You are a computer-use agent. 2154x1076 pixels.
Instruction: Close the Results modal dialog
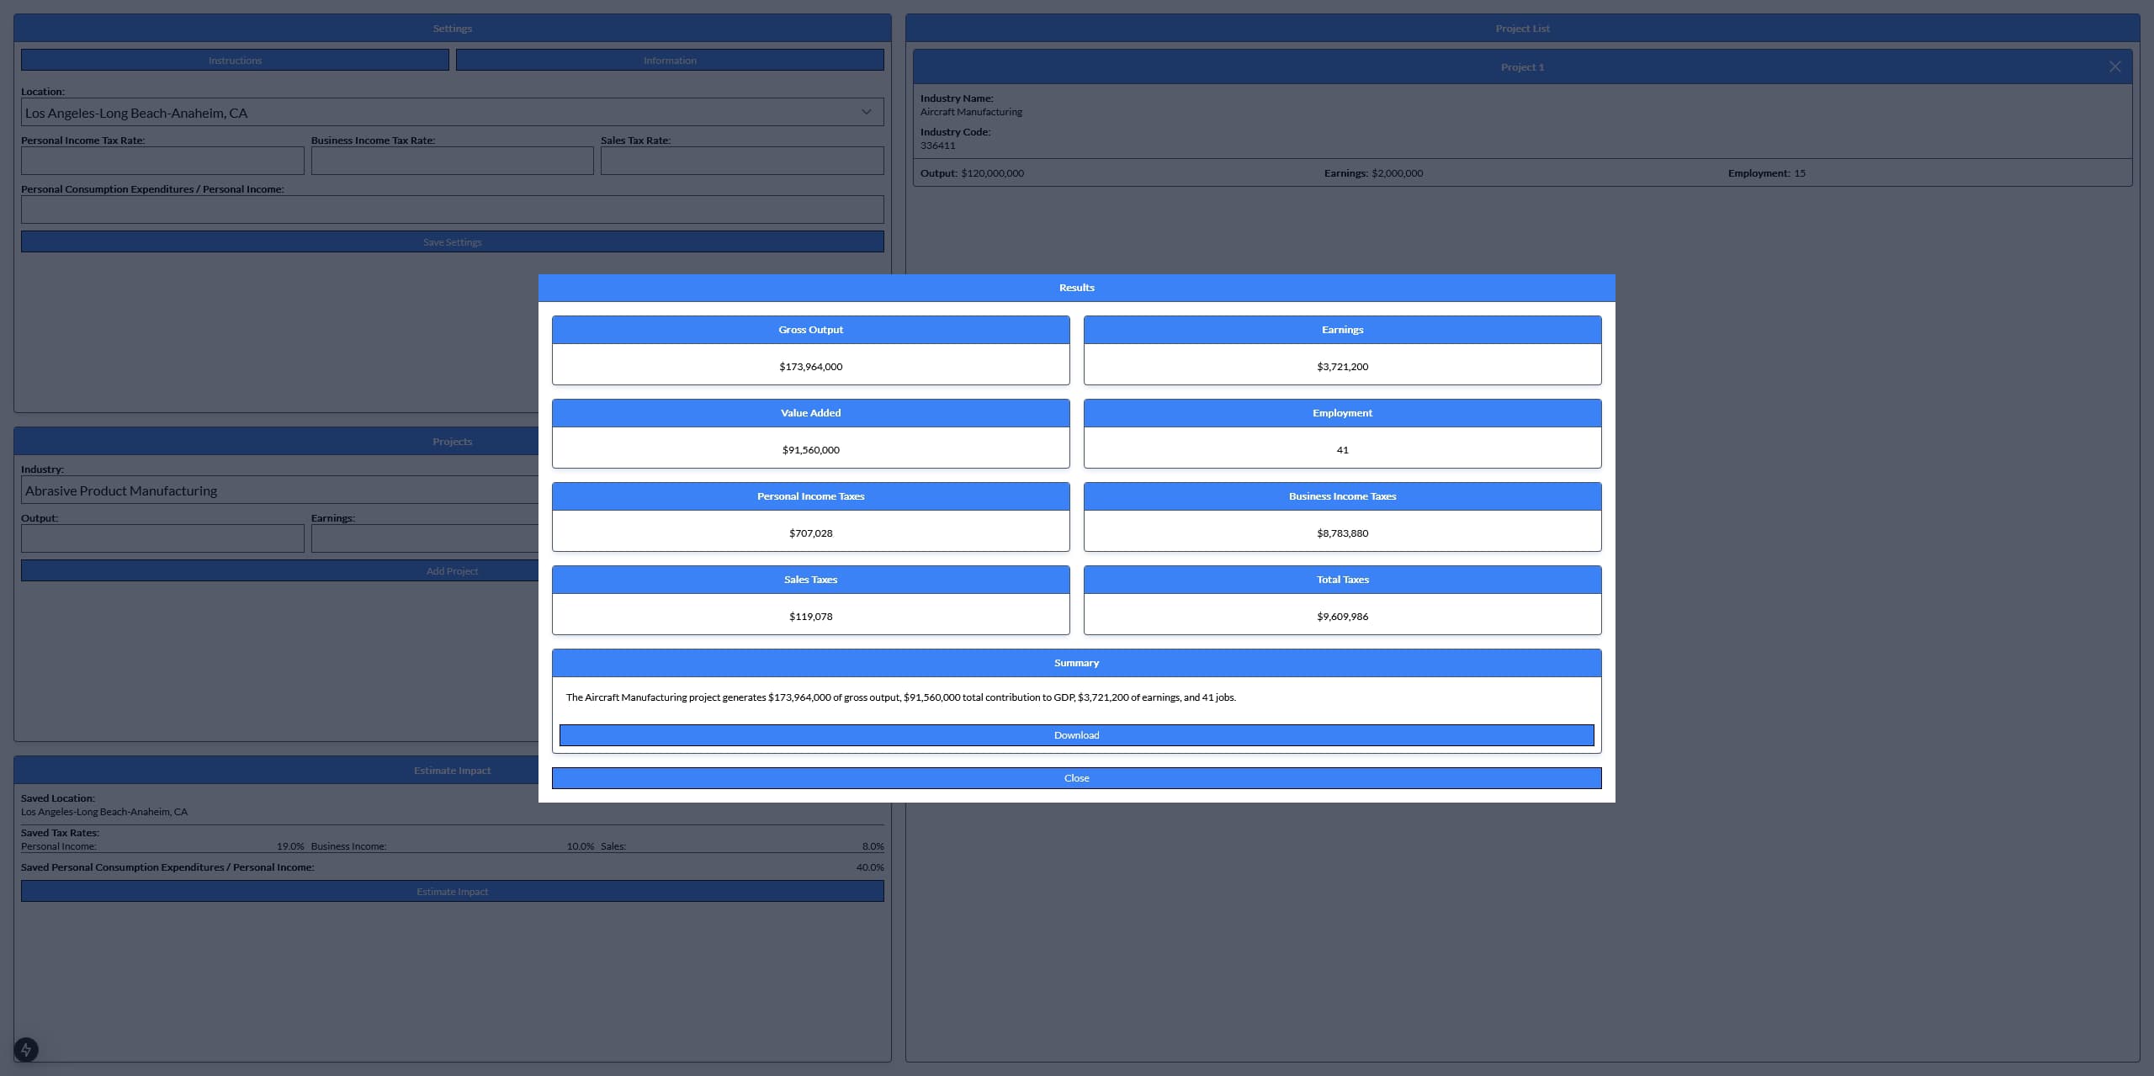(1075, 778)
